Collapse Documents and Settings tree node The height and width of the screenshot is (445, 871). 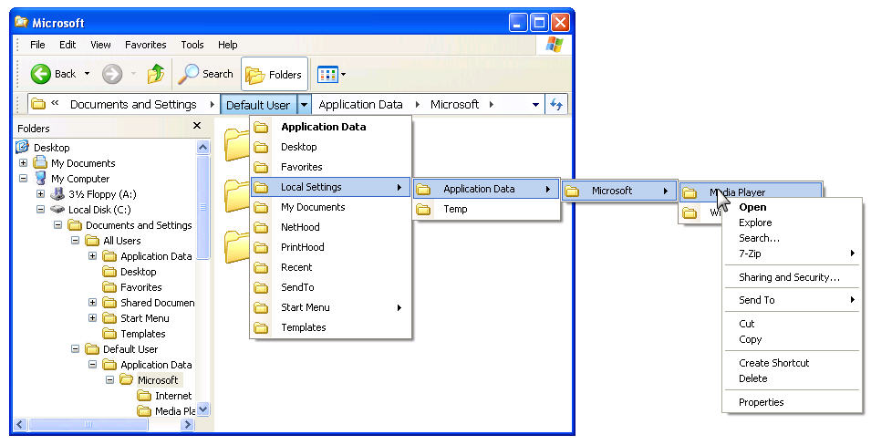(x=57, y=225)
